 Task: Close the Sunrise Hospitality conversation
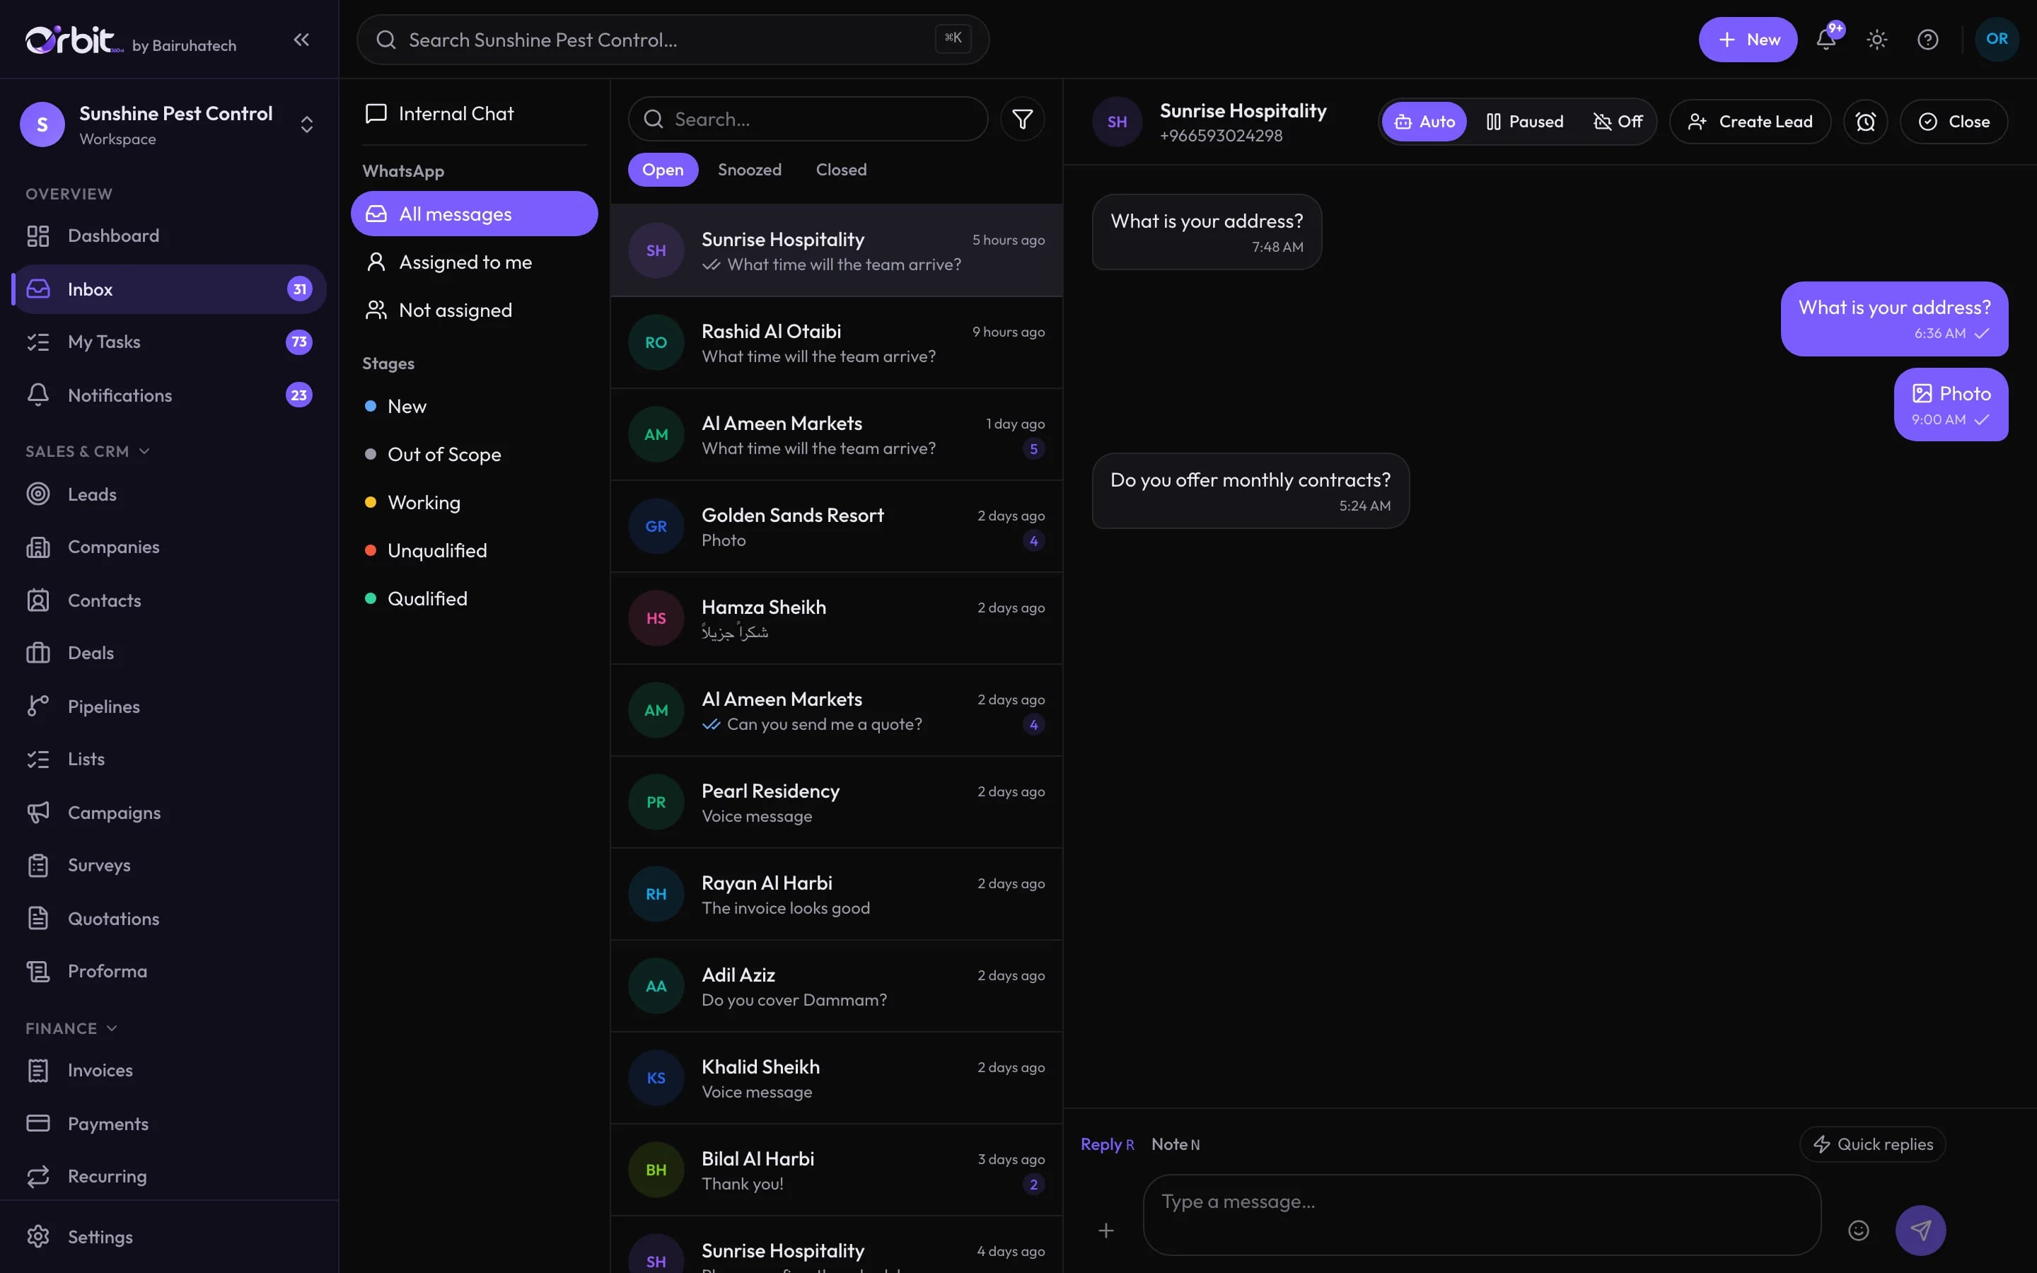[1954, 122]
